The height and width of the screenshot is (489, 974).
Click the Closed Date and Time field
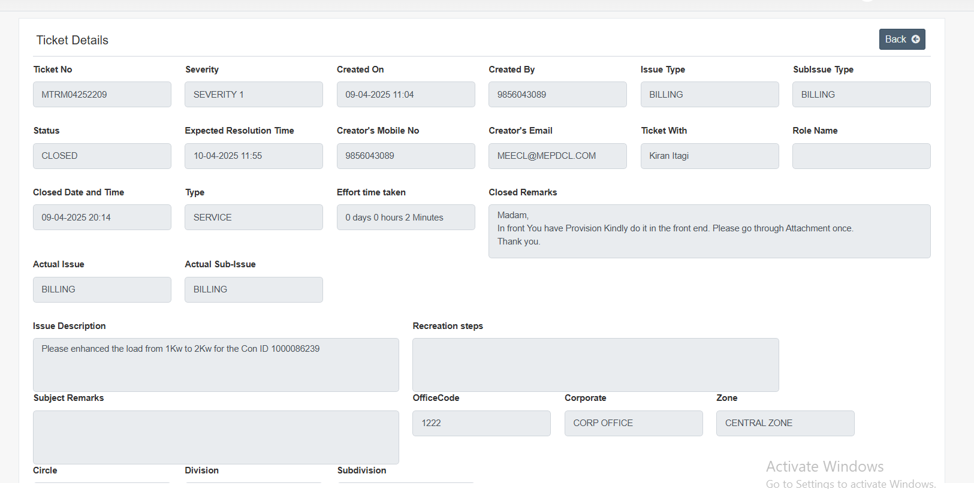coord(102,218)
